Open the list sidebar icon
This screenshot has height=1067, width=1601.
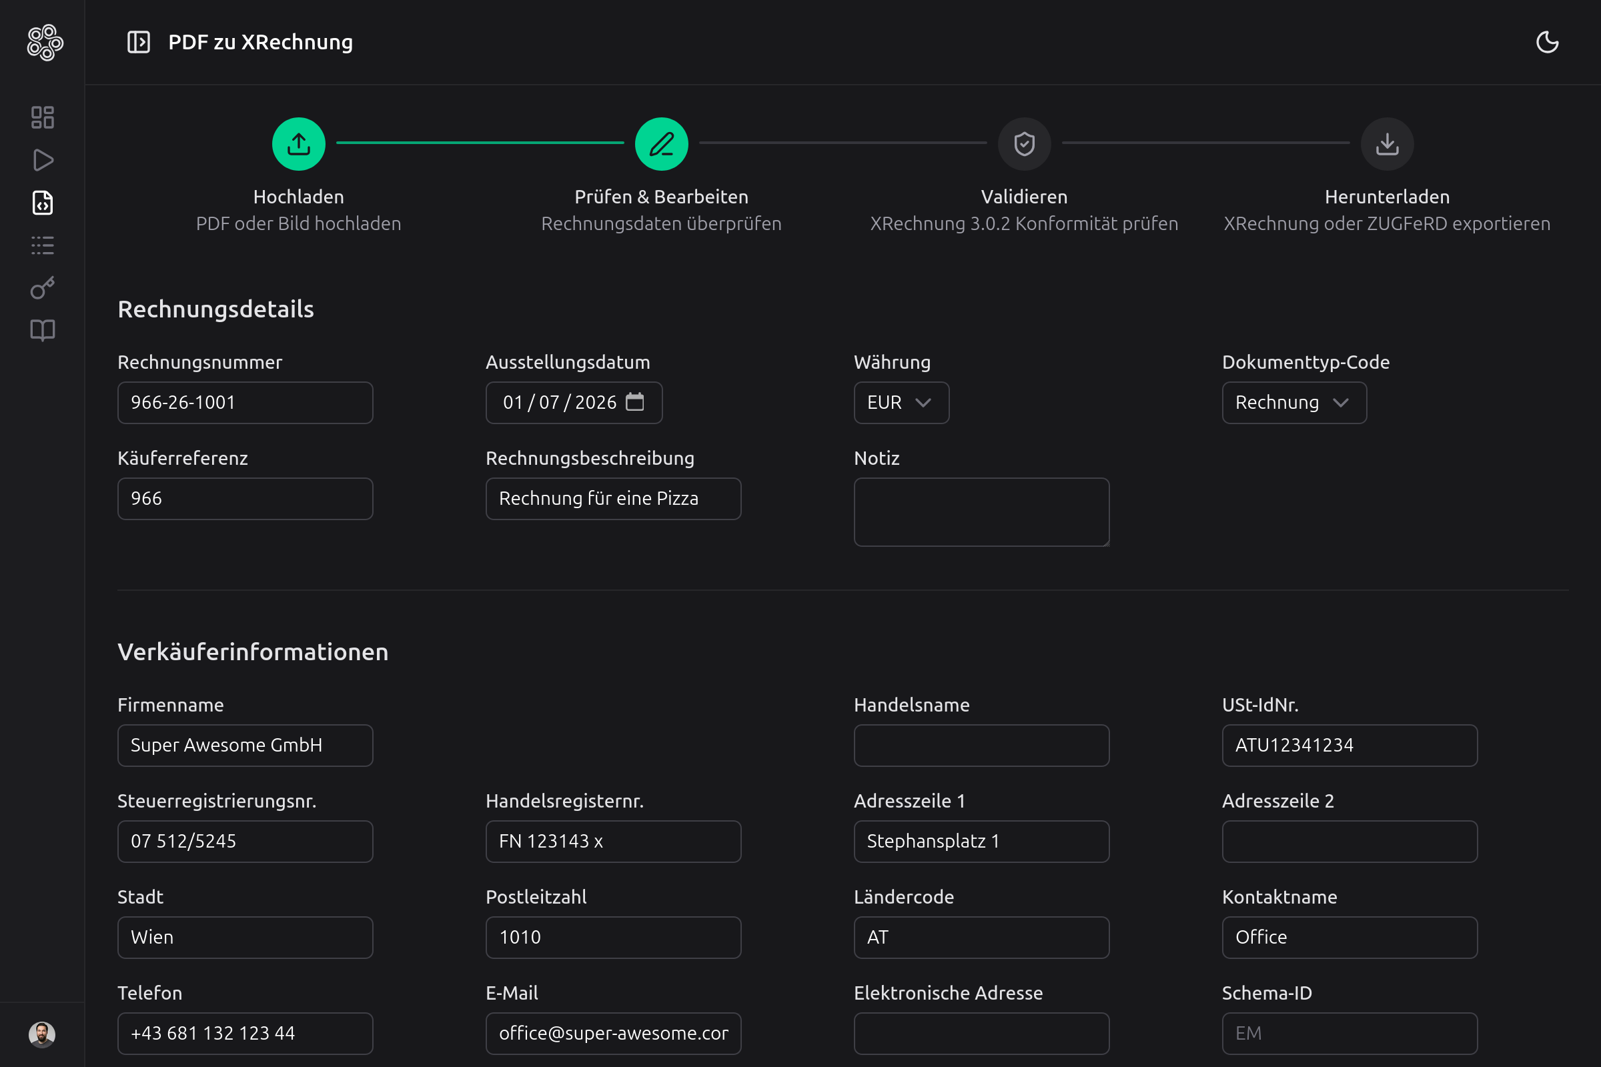(42, 245)
